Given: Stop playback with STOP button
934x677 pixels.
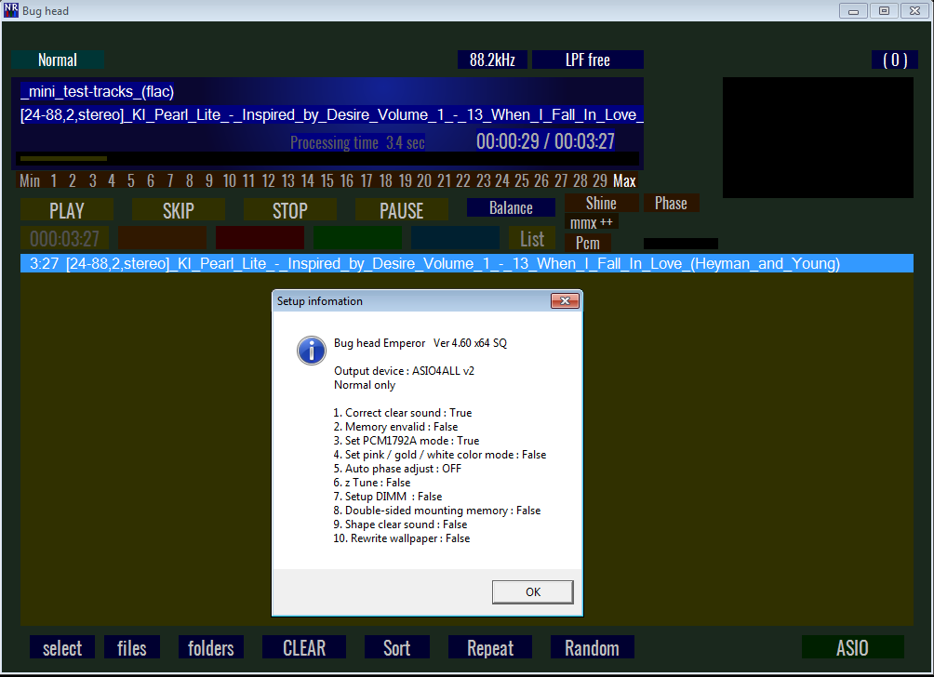Looking at the screenshot, I should (x=290, y=210).
